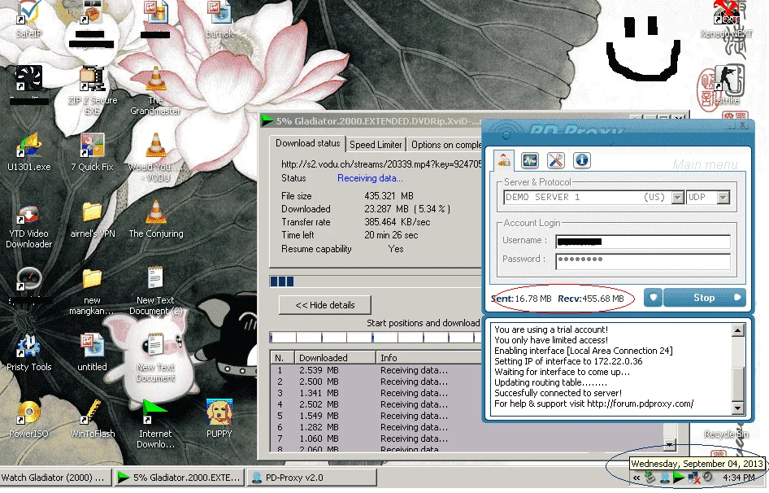Image resolution: width=769 pixels, height=493 pixels.
Task: Switch to the Speed Limiter tab
Action: 376,145
